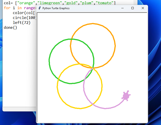The height and width of the screenshot is (125, 161).
Task: Close the Python Turtle Graphics window
Action: click(x=143, y=8)
